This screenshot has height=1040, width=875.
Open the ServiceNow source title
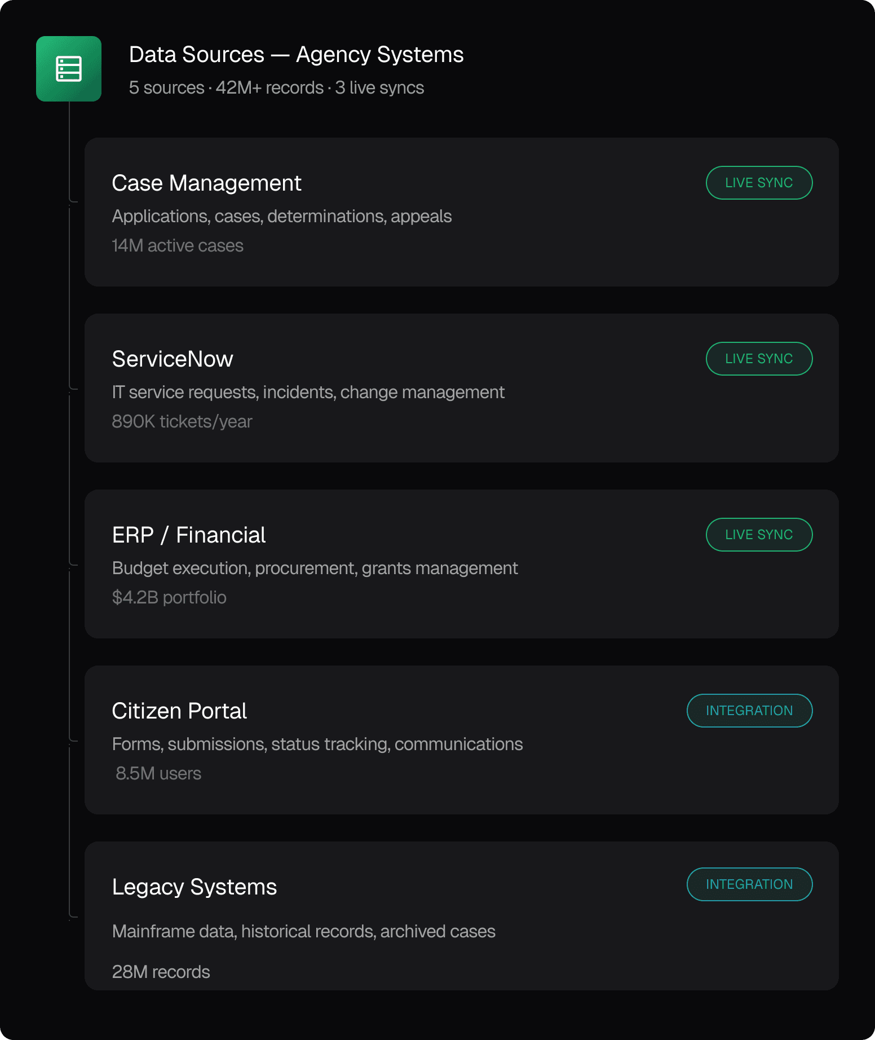(173, 359)
